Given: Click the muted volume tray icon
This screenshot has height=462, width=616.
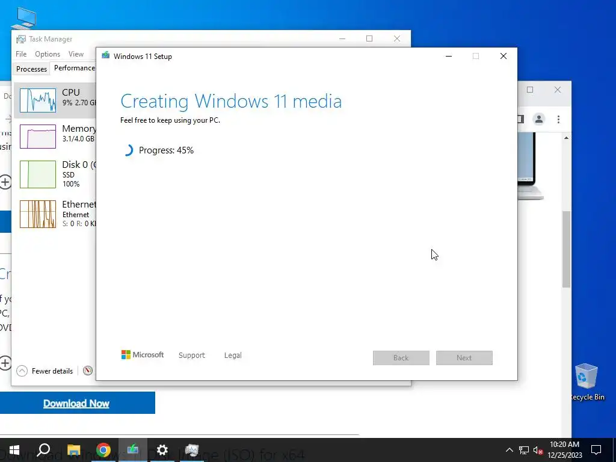Looking at the screenshot, I should coord(538,450).
